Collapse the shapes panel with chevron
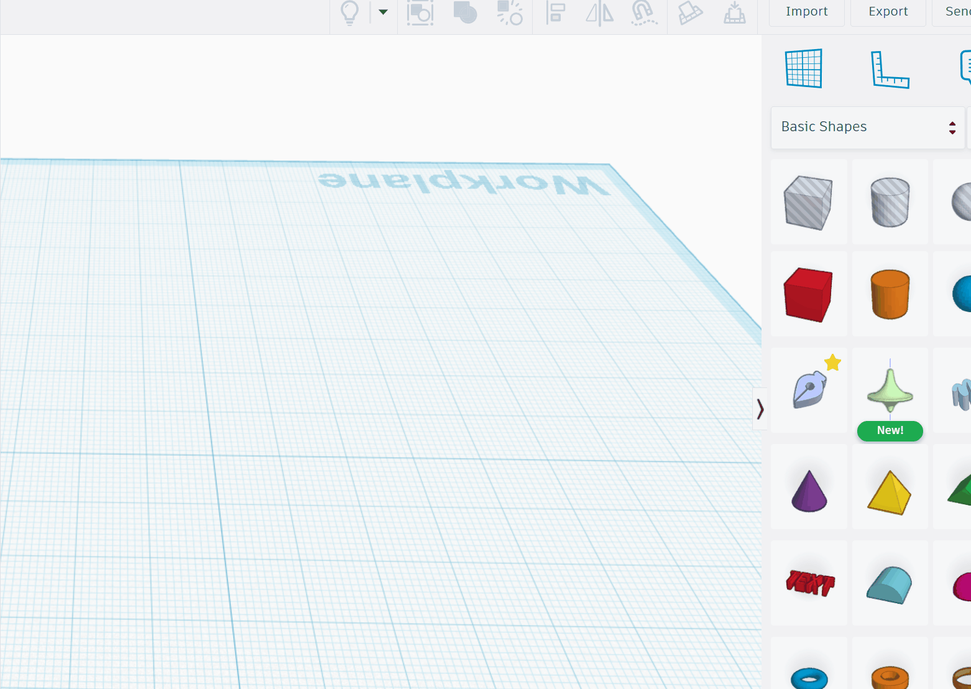 [760, 409]
